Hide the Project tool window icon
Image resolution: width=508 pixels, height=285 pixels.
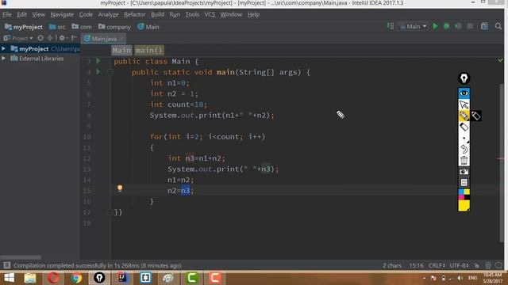(74, 38)
